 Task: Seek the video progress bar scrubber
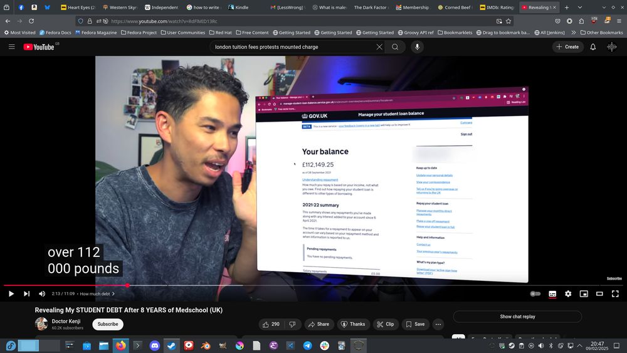tap(127, 285)
